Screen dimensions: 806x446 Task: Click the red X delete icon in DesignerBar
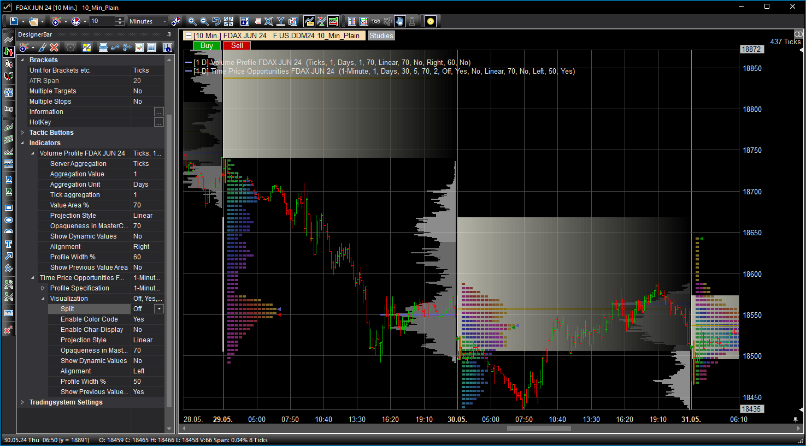[x=54, y=47]
